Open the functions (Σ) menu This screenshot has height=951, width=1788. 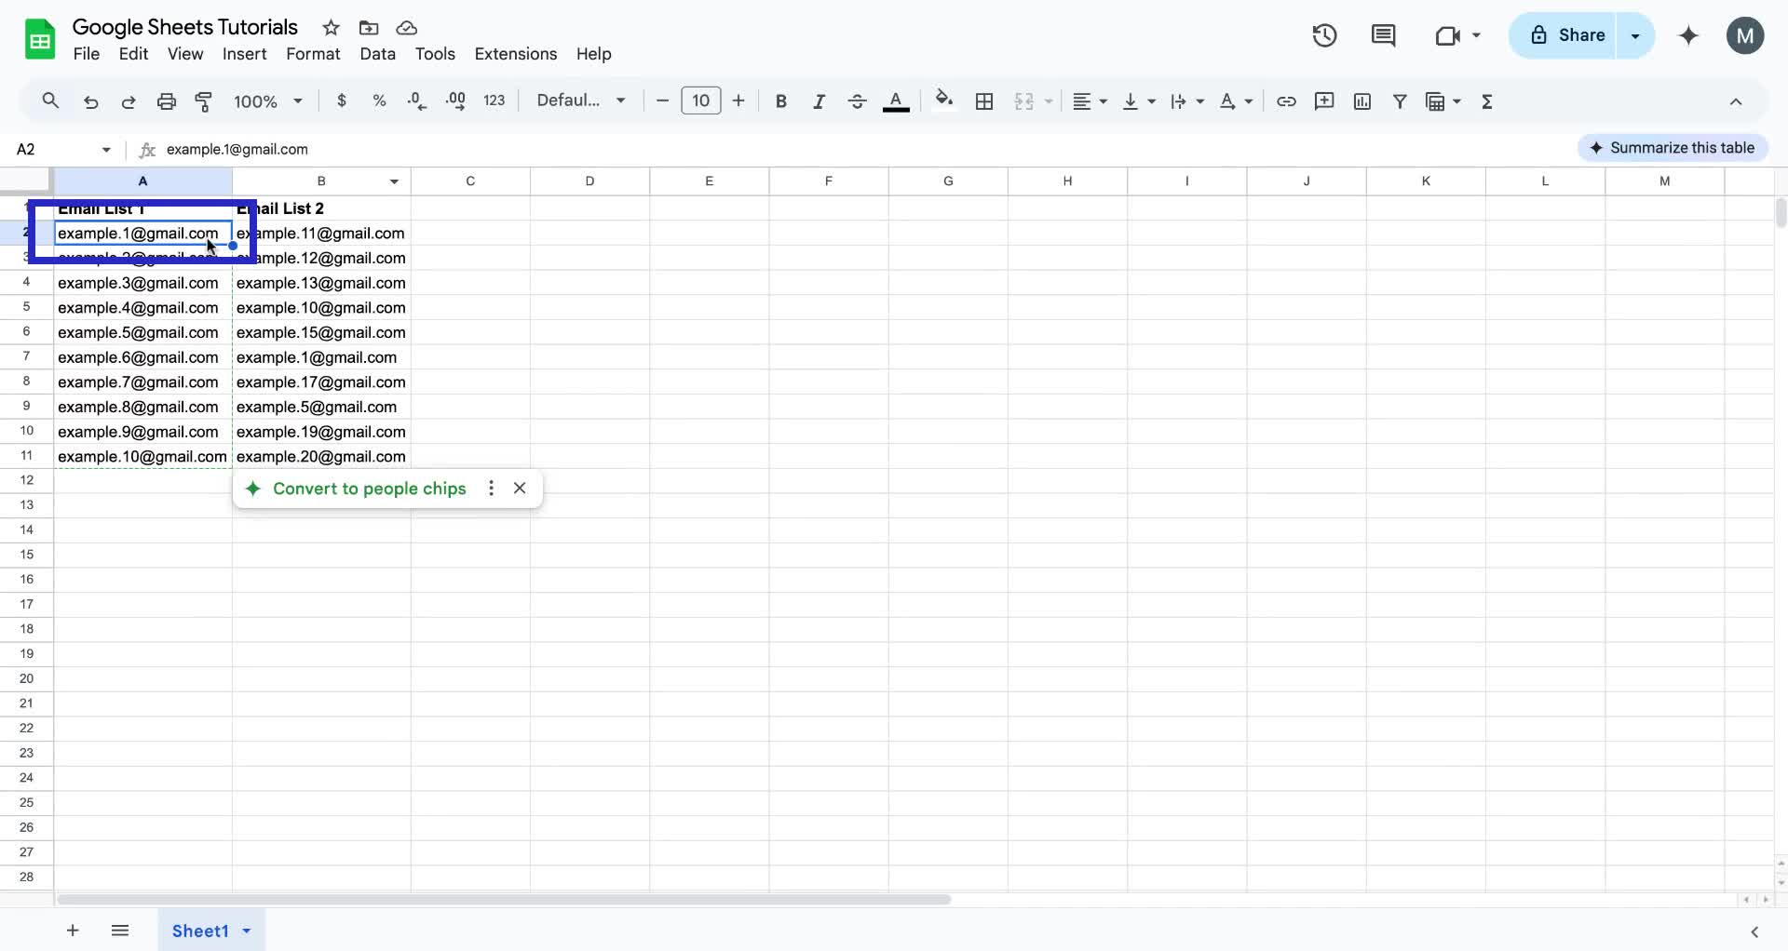pos(1487,101)
